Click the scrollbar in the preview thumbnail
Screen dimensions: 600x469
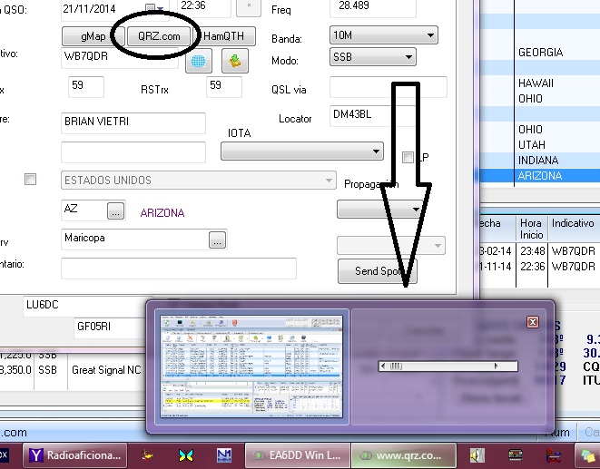click(448, 366)
